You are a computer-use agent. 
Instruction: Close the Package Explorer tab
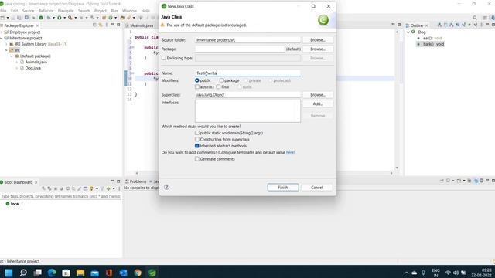click(37, 25)
